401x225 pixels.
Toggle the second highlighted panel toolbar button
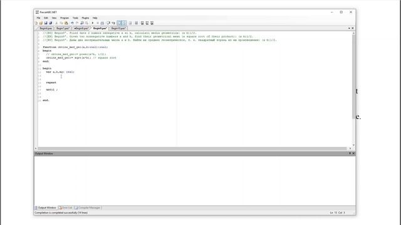tap(124, 23)
